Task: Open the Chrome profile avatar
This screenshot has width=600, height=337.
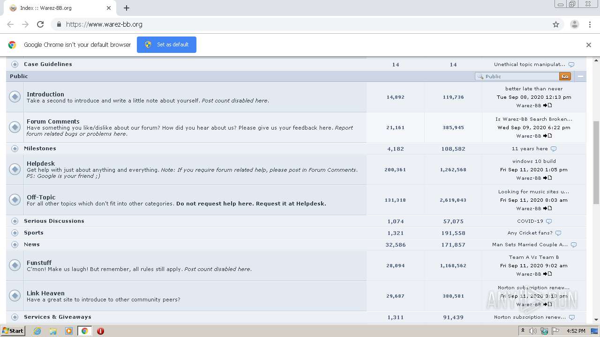Action: coord(574,24)
